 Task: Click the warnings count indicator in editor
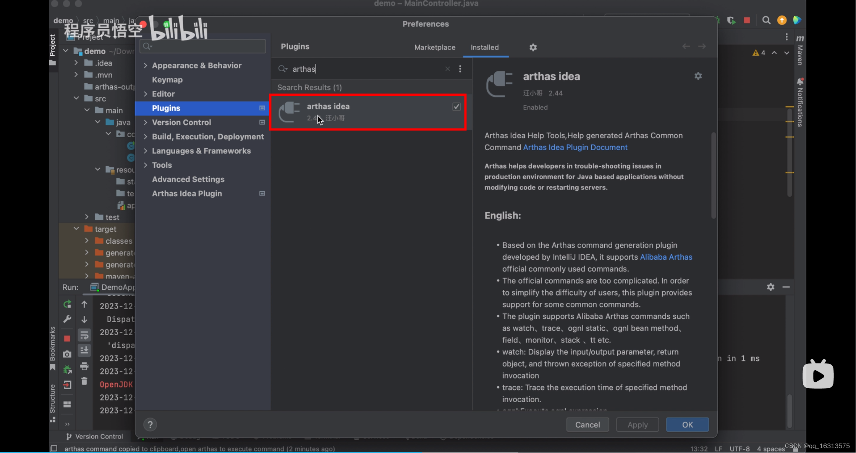tap(759, 53)
